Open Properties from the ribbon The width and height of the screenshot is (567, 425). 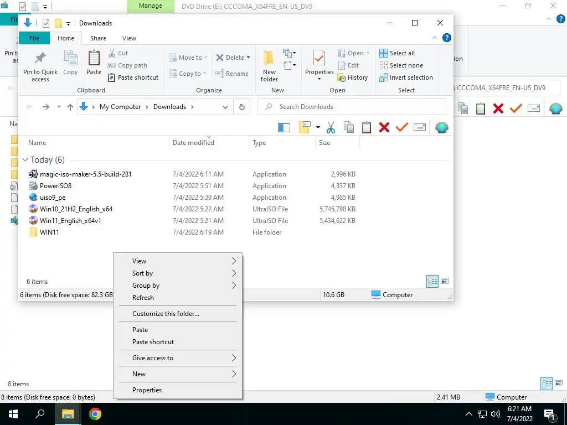coord(319,65)
